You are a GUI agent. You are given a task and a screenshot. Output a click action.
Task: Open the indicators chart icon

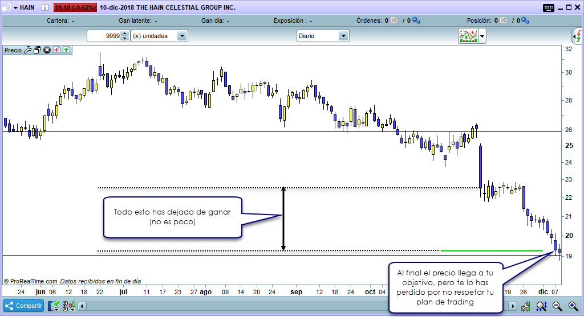tap(468, 36)
